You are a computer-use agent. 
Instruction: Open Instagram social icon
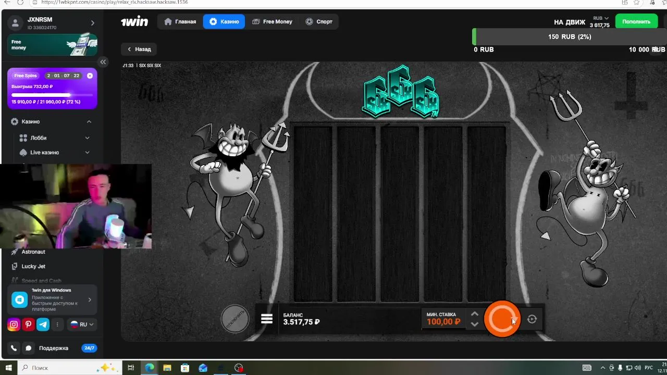(14, 324)
